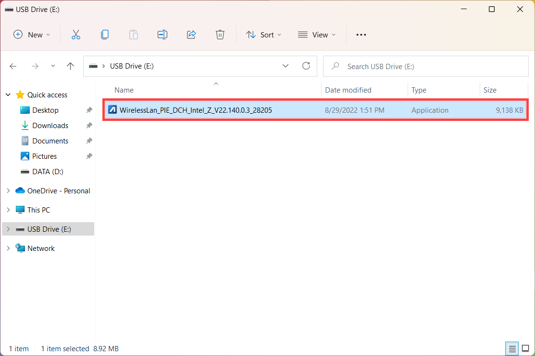Maximize the USB Drive (E:) window
The image size is (535, 356).
[492, 9]
